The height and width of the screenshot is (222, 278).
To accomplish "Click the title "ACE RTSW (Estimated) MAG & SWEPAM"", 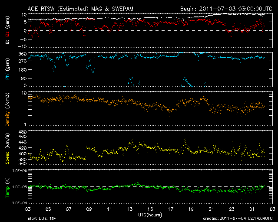I will (80, 9).
